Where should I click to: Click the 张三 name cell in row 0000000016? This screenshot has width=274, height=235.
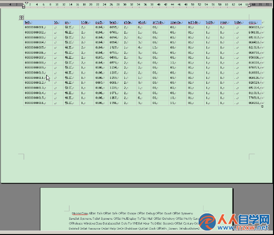[71, 103]
